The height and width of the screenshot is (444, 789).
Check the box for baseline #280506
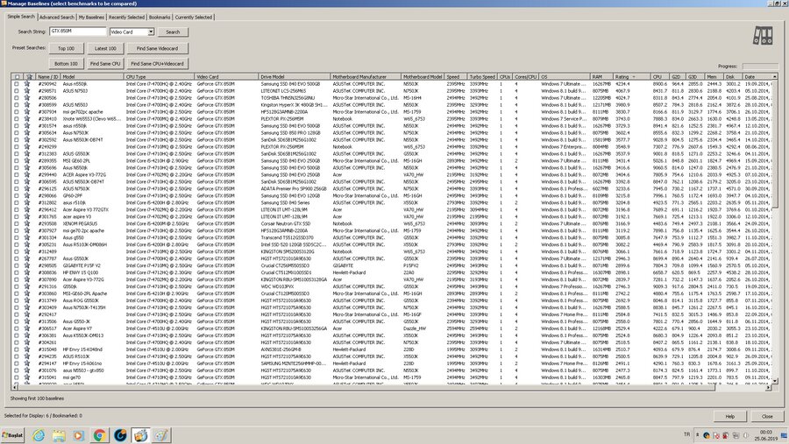17,98
